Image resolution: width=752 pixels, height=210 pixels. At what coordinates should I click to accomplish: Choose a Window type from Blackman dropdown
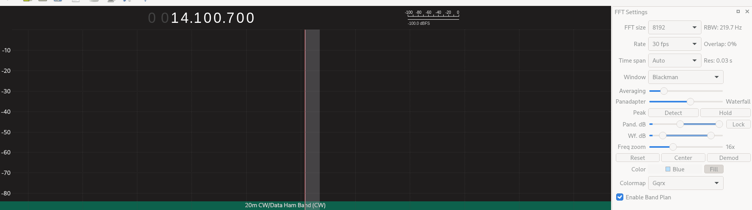pyautogui.click(x=685, y=77)
